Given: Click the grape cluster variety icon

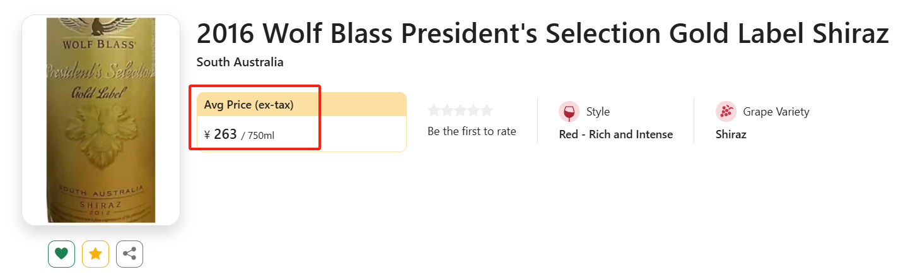Looking at the screenshot, I should 726,112.
